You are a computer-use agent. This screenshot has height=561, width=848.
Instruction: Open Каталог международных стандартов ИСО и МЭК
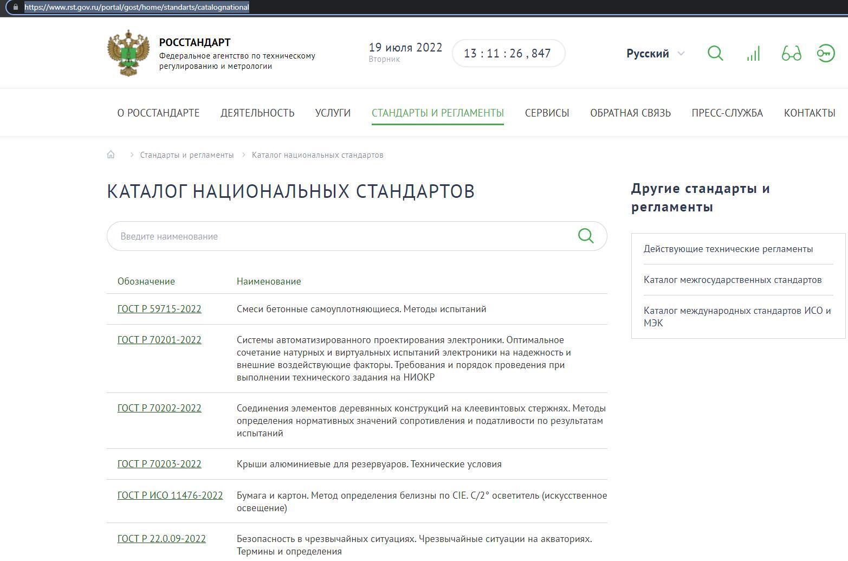point(737,317)
